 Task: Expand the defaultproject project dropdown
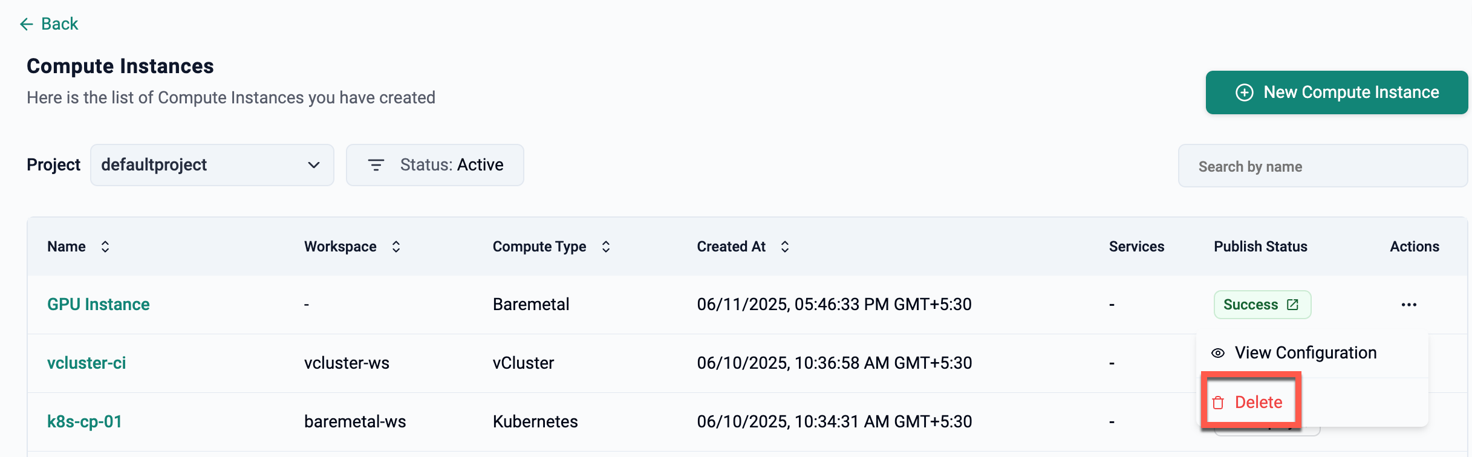212,165
